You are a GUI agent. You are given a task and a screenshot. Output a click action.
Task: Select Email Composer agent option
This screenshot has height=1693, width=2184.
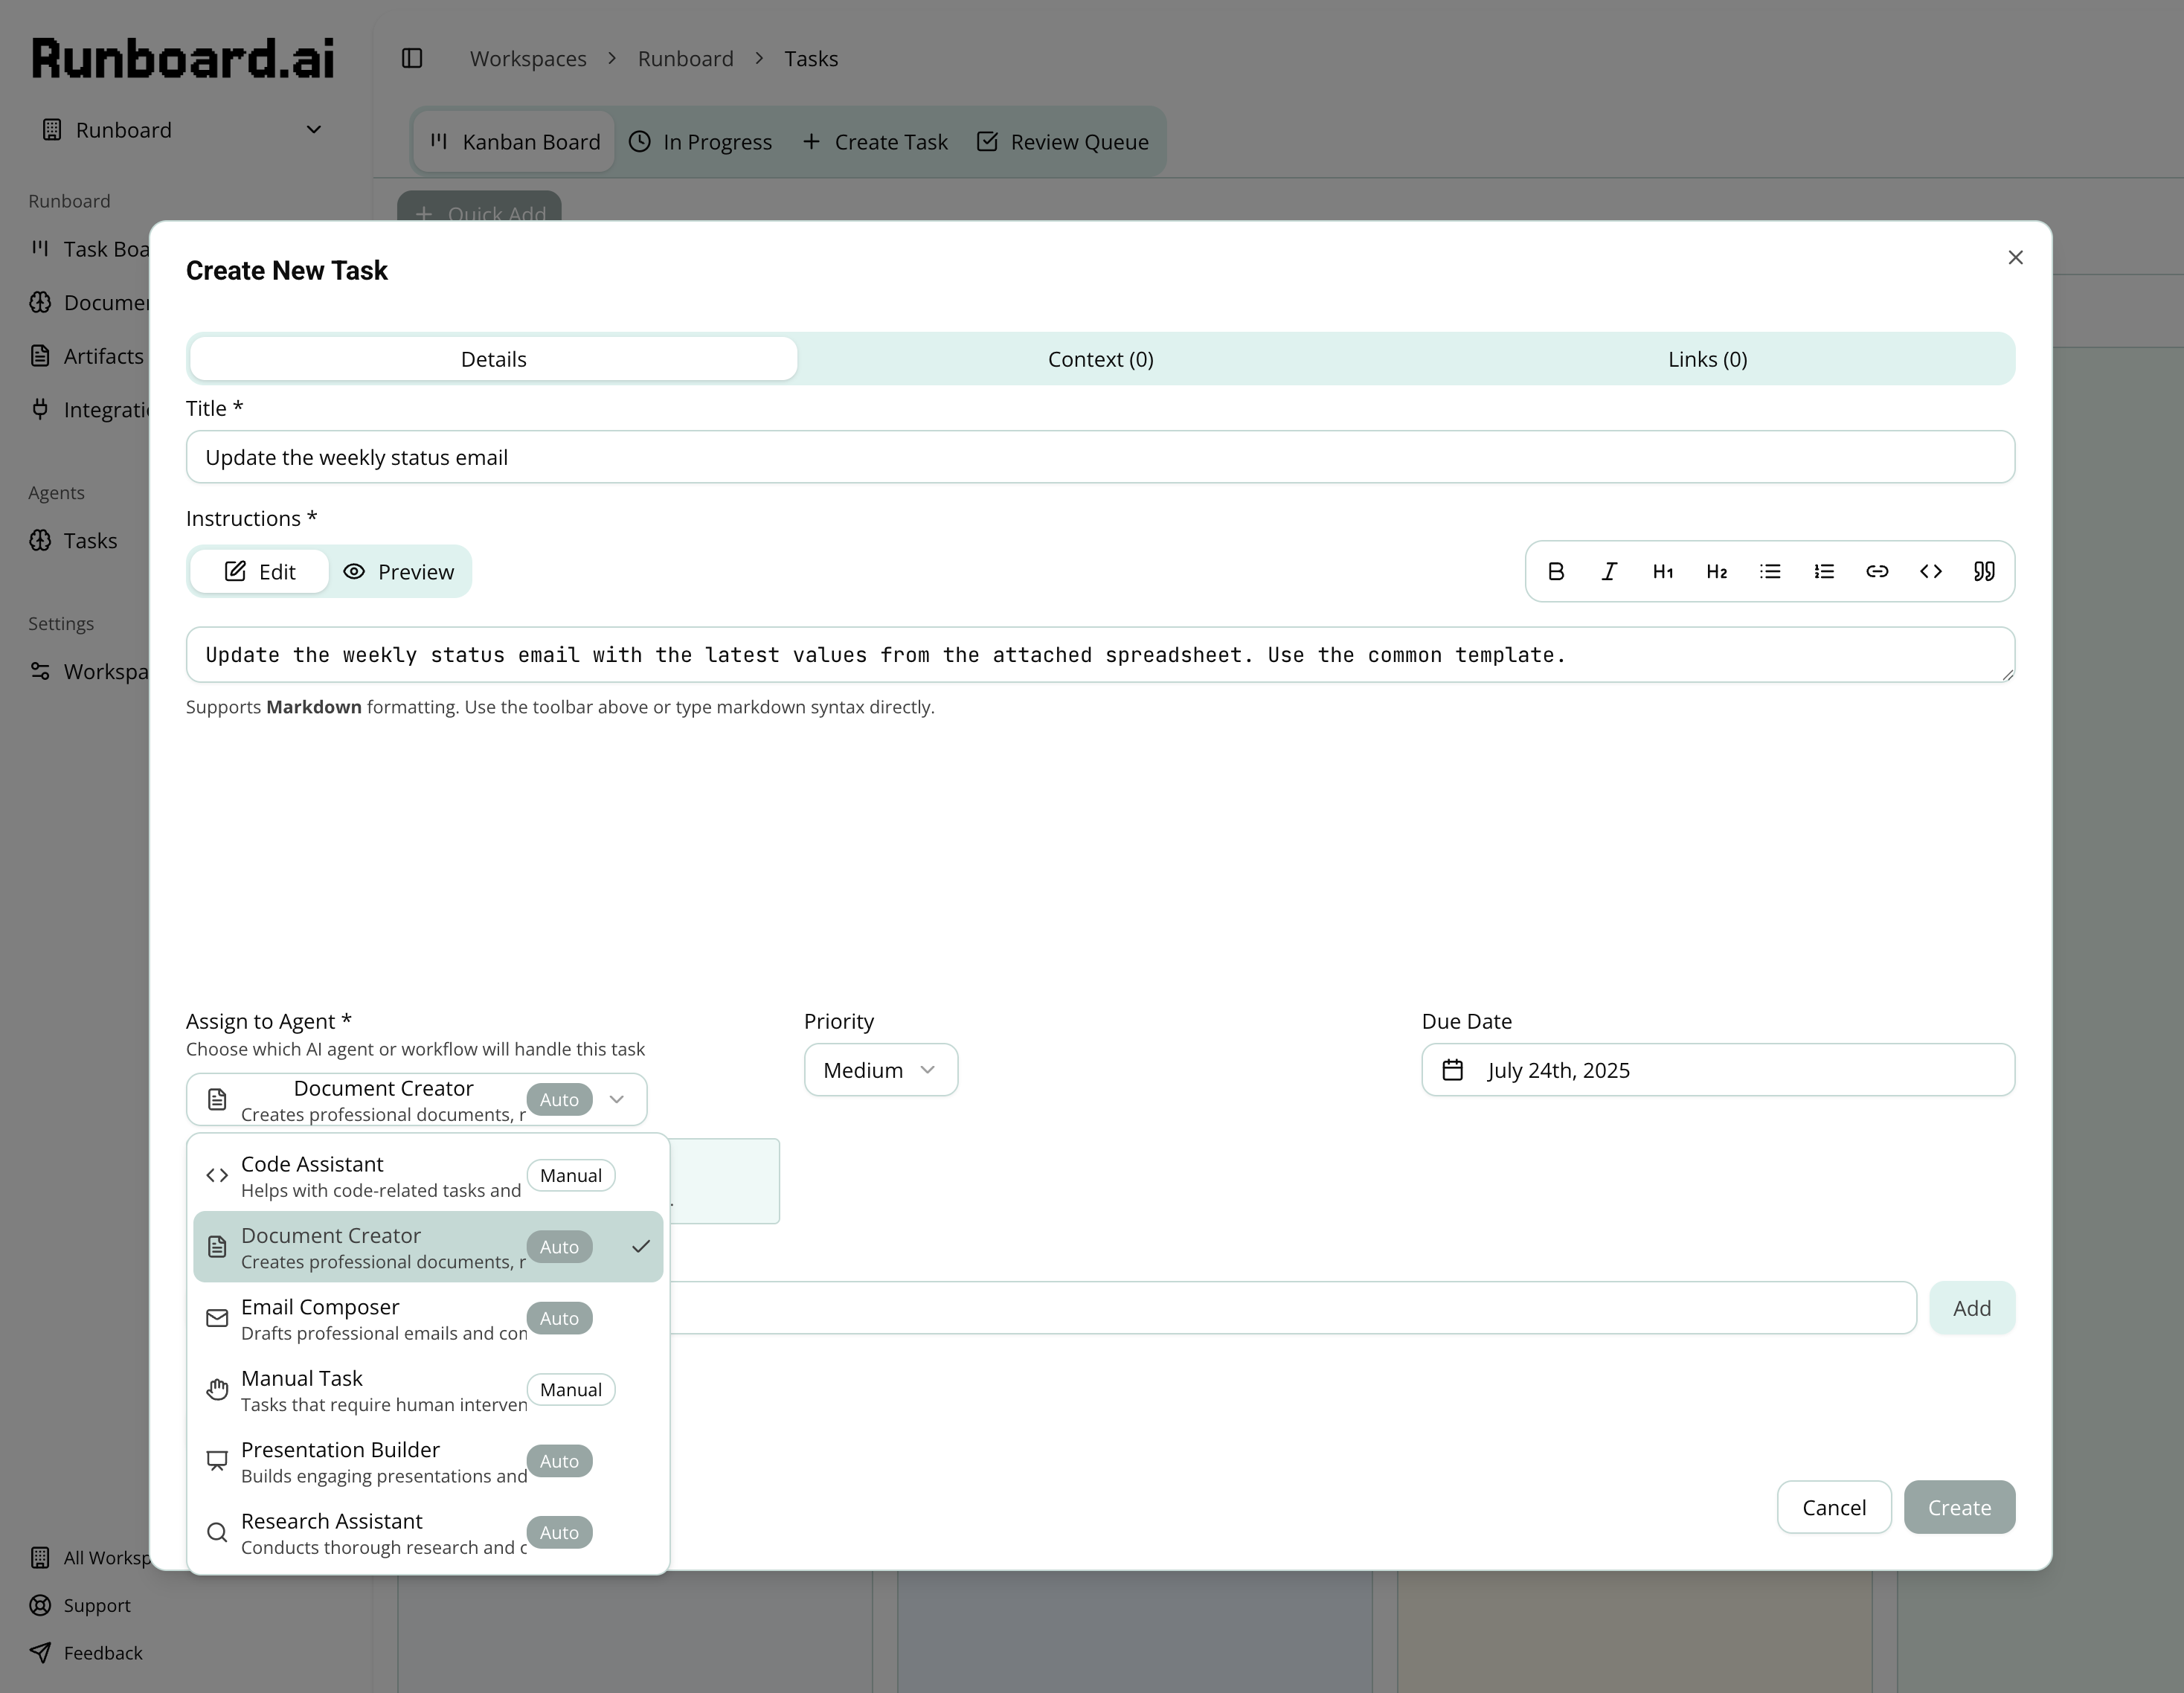point(428,1318)
